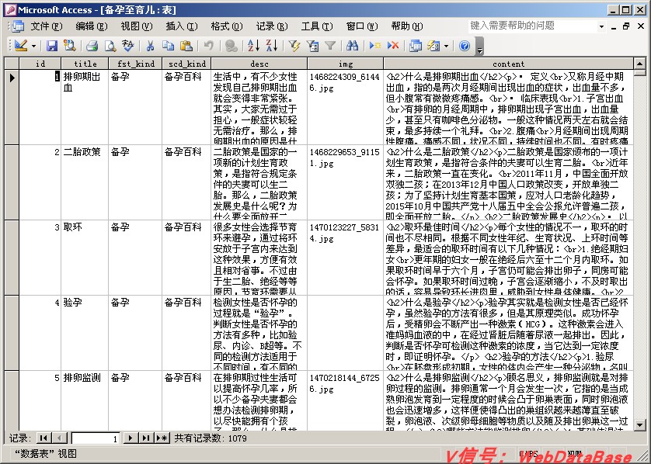Click the 验孕 title cell
Image resolution: width=651 pixels, height=464 pixels.
click(x=85, y=333)
